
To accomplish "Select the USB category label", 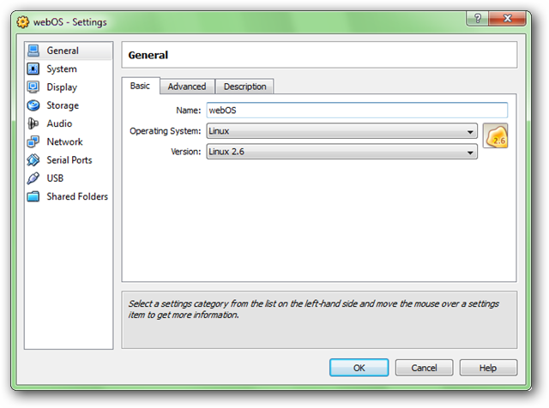I will pos(55,178).
